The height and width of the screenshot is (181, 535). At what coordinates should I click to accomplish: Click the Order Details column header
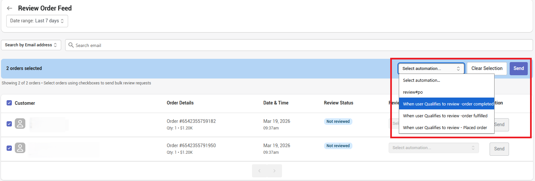coord(180,103)
